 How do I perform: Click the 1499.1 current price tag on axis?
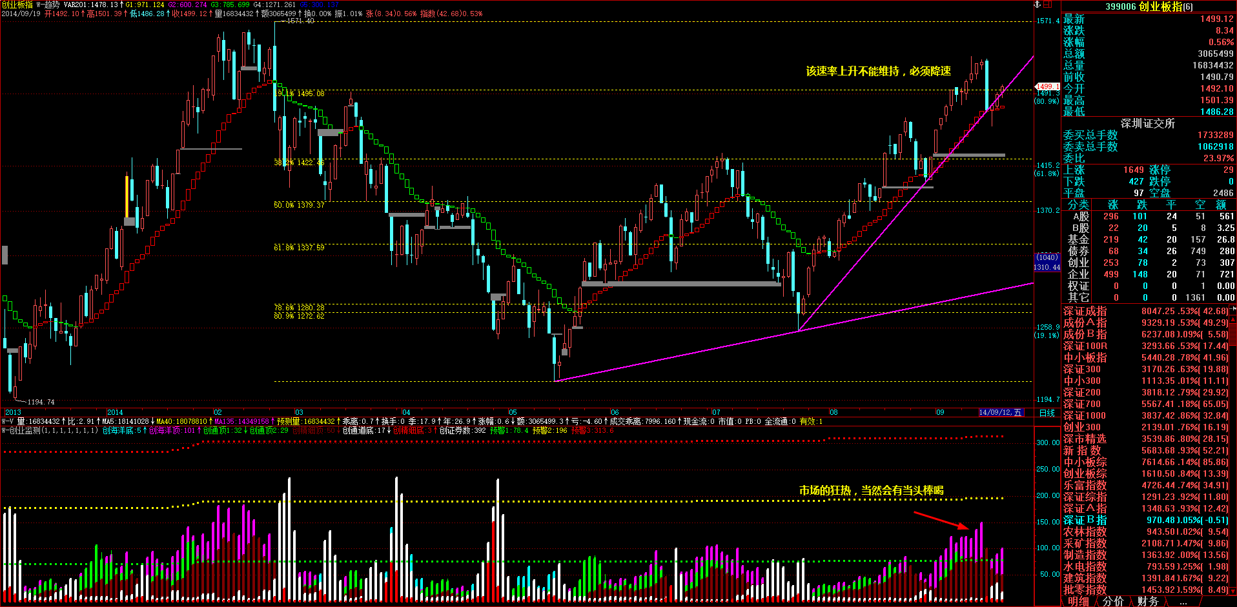(x=1047, y=86)
